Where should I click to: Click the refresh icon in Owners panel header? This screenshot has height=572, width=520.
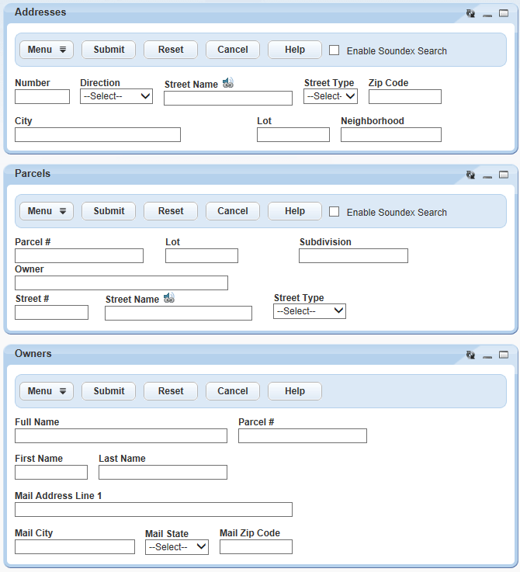(470, 355)
